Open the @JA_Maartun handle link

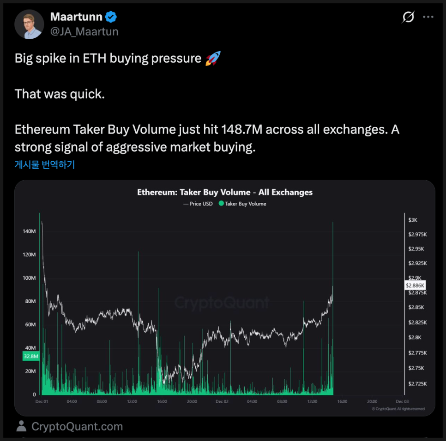click(x=84, y=31)
